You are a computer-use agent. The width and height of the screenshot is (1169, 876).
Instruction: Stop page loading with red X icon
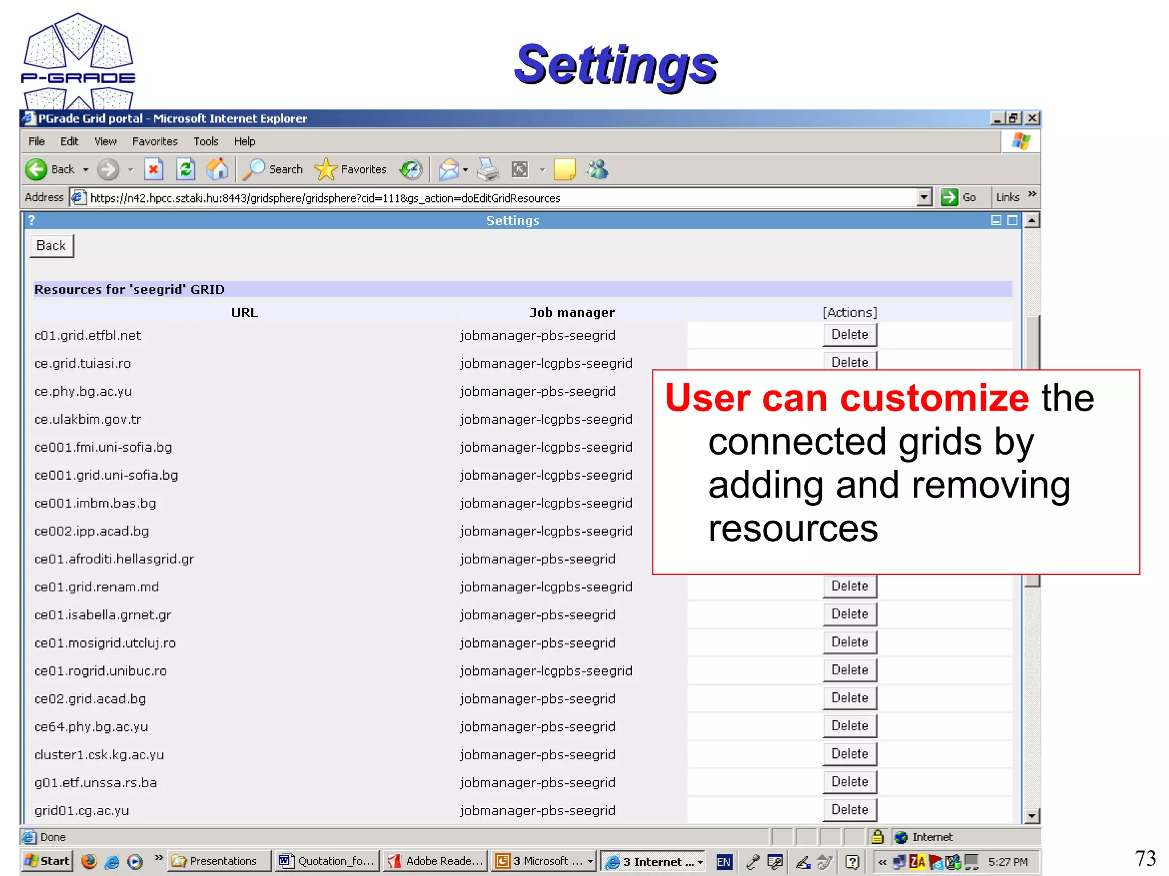click(x=153, y=169)
